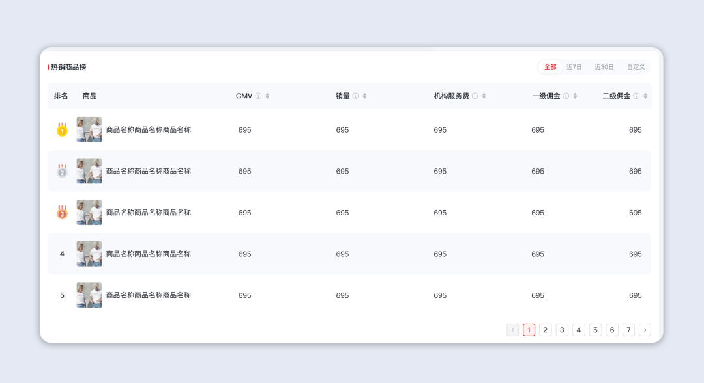Screen dimensions: 704x383
Task: Click product name in the rank 5 row
Action: coord(149,295)
